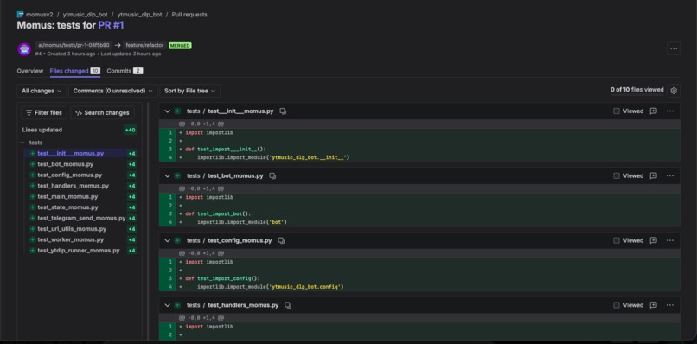
Task: Collapse the tests folder in file tree
Action: pos(22,143)
